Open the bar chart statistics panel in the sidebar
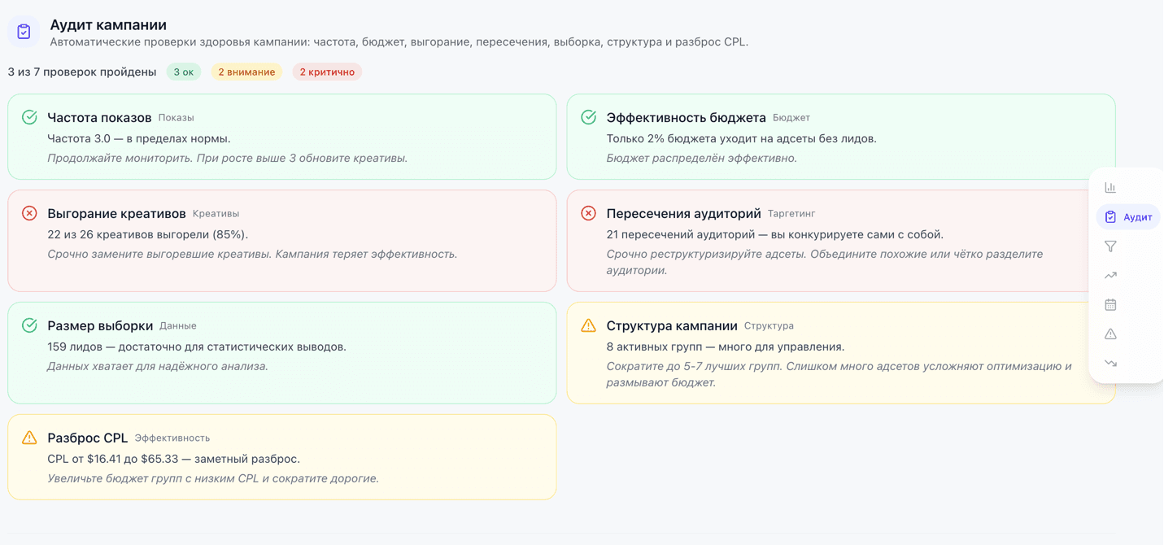 point(1110,186)
